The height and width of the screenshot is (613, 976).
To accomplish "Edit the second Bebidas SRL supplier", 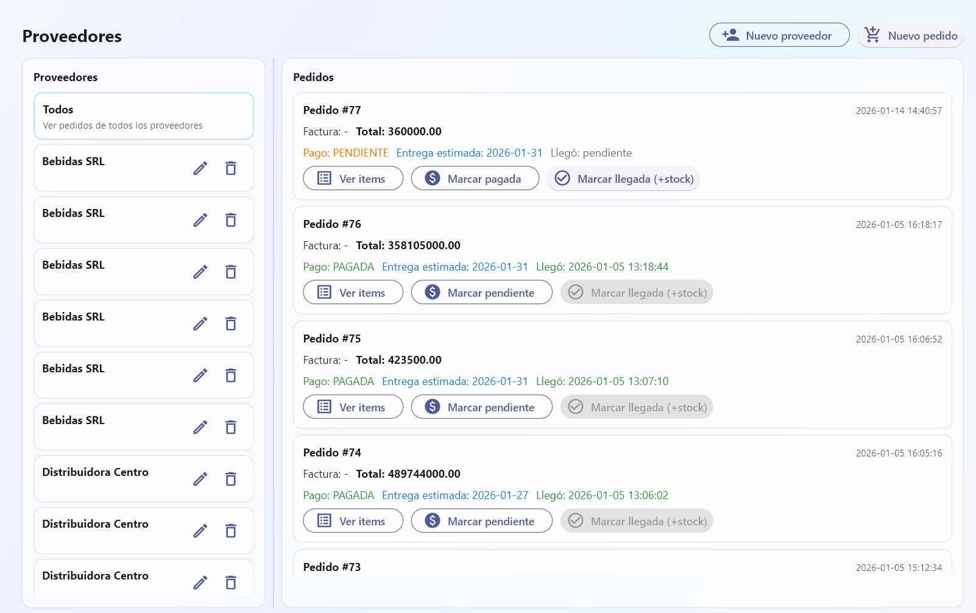I will coord(200,220).
